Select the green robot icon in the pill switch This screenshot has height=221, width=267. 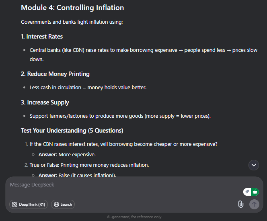pos(255,192)
